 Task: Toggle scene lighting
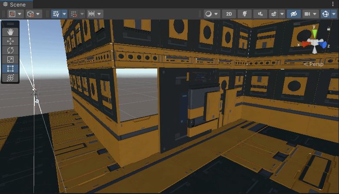click(x=245, y=14)
